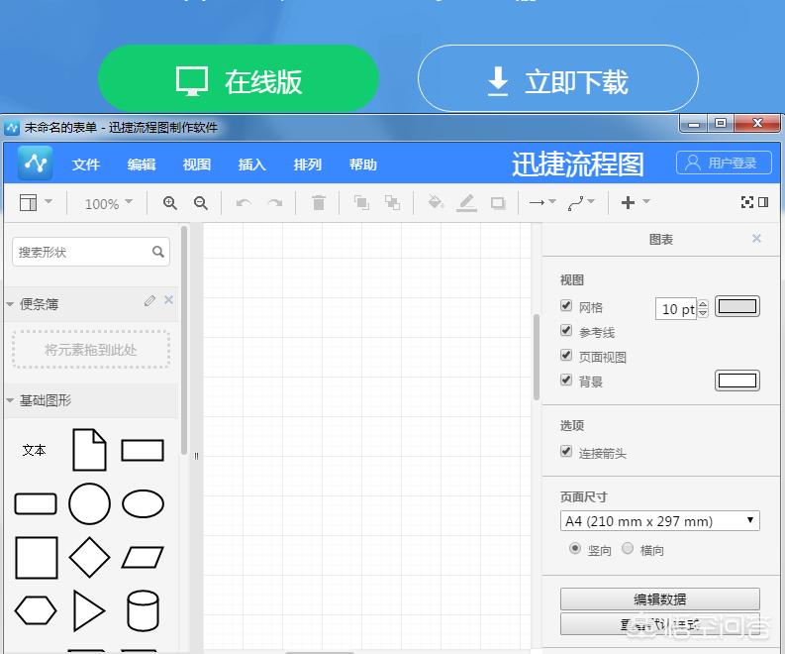Click the undo arrow icon
Screen dimensions: 785x654
[x=244, y=203]
